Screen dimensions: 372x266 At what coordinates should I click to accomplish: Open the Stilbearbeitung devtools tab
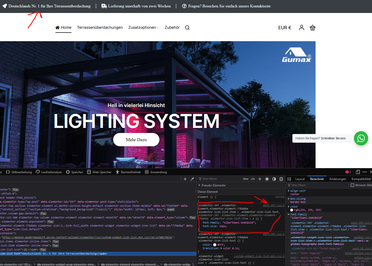coord(19,172)
